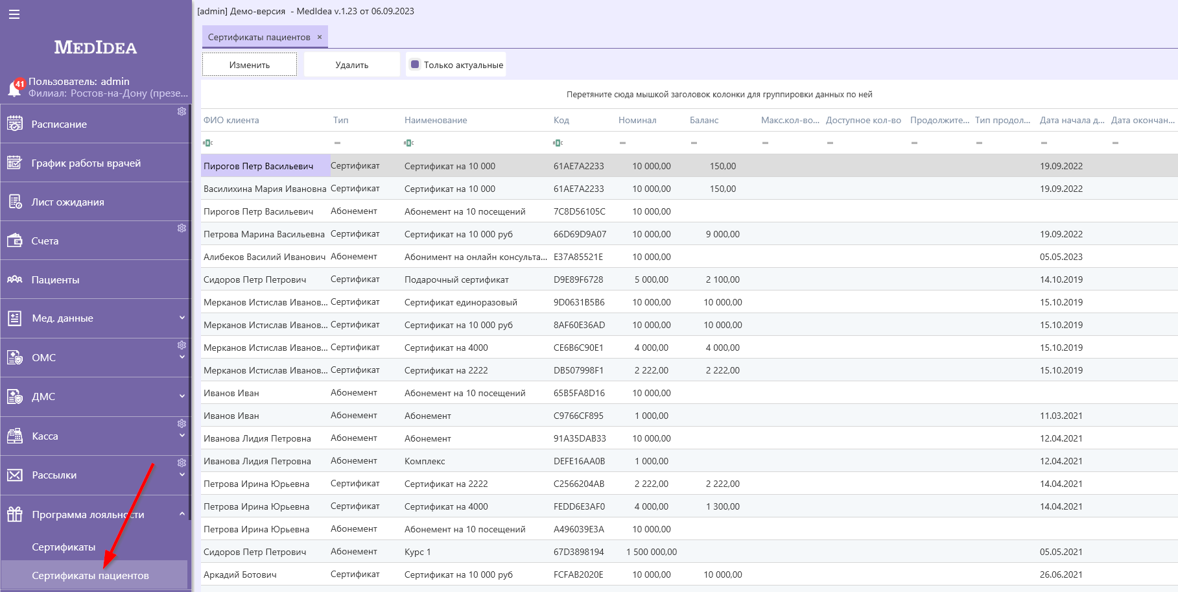Click date cell 26.06.2021
1178x592 pixels.
[x=1061, y=574]
